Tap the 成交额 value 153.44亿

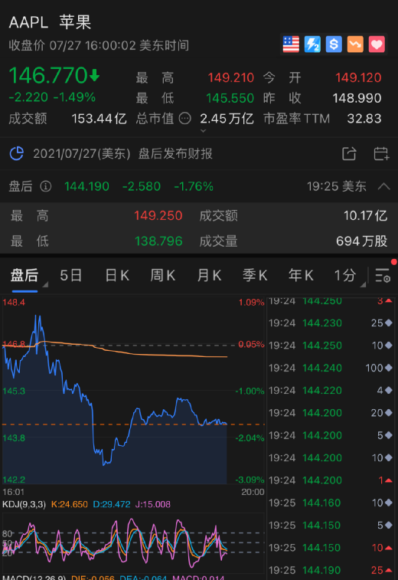tap(99, 118)
